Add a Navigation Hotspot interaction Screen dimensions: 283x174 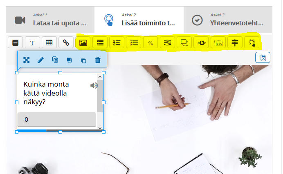click(252, 42)
